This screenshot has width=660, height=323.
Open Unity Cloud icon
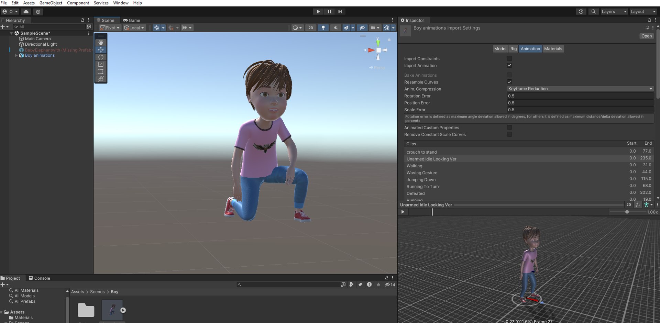click(x=26, y=12)
